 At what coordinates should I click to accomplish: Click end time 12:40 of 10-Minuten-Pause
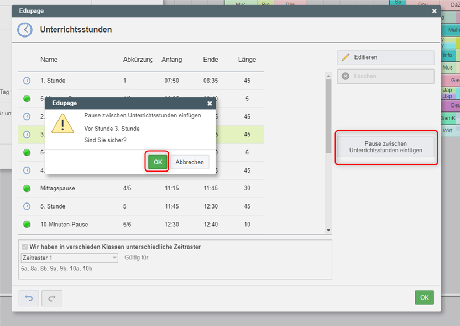pos(211,225)
